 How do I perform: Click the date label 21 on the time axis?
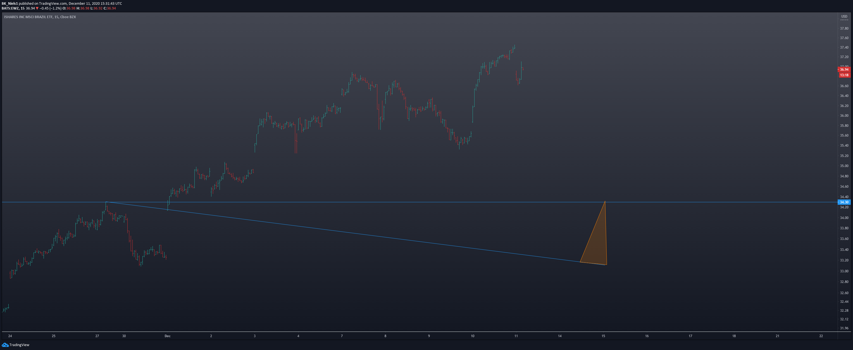tap(778, 336)
